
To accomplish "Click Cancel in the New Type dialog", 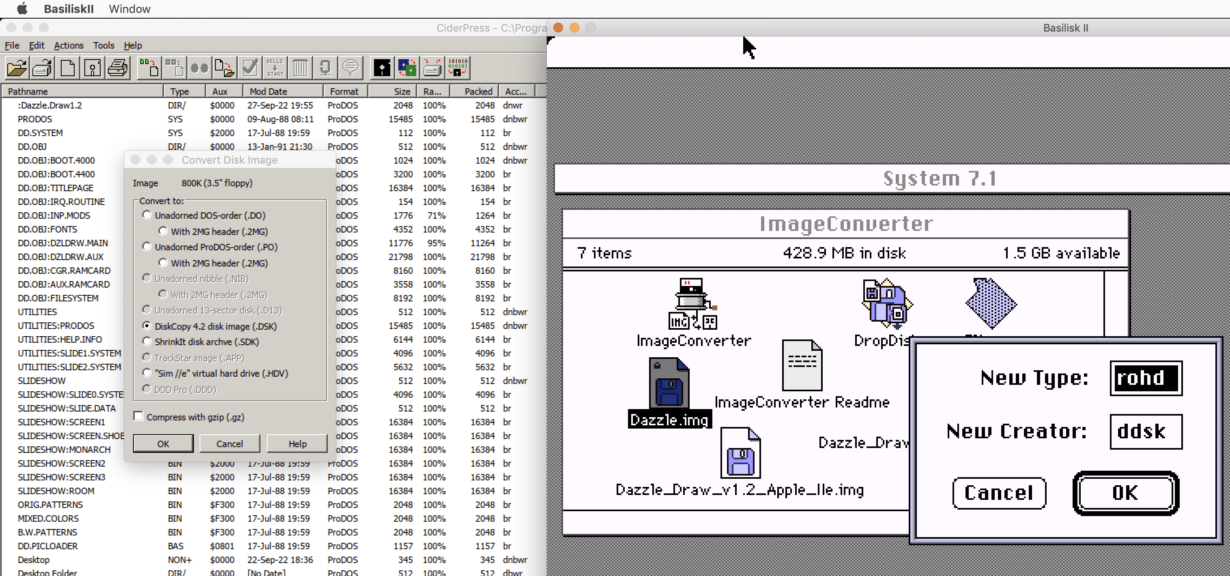I will coord(999,493).
